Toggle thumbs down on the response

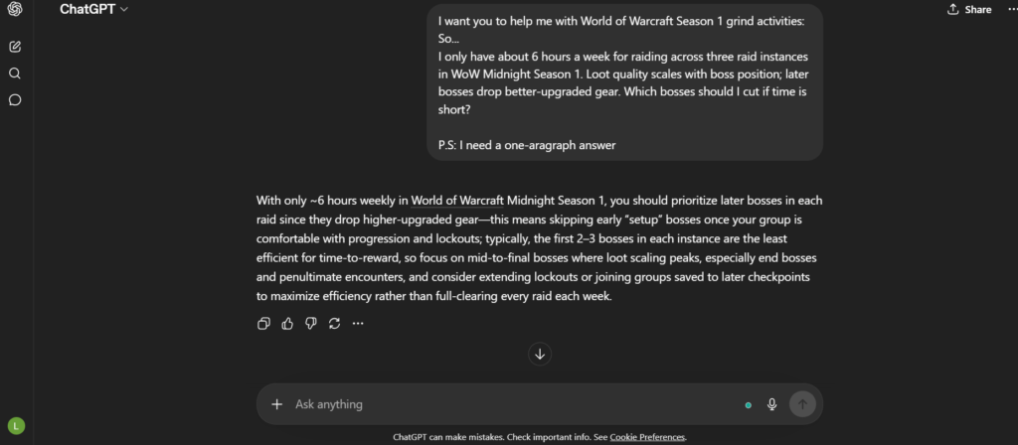pos(310,323)
